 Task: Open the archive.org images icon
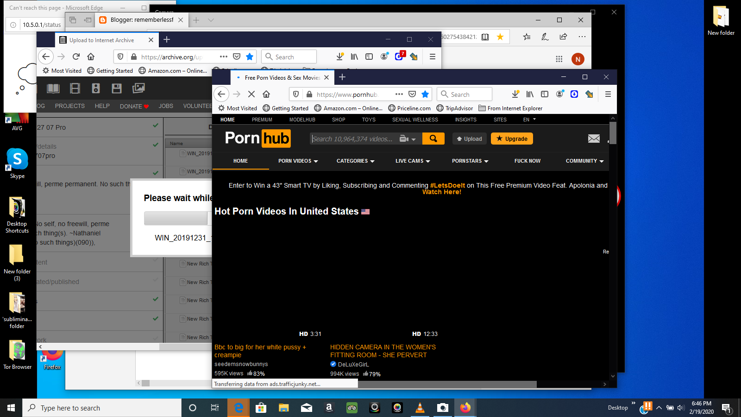click(x=138, y=88)
